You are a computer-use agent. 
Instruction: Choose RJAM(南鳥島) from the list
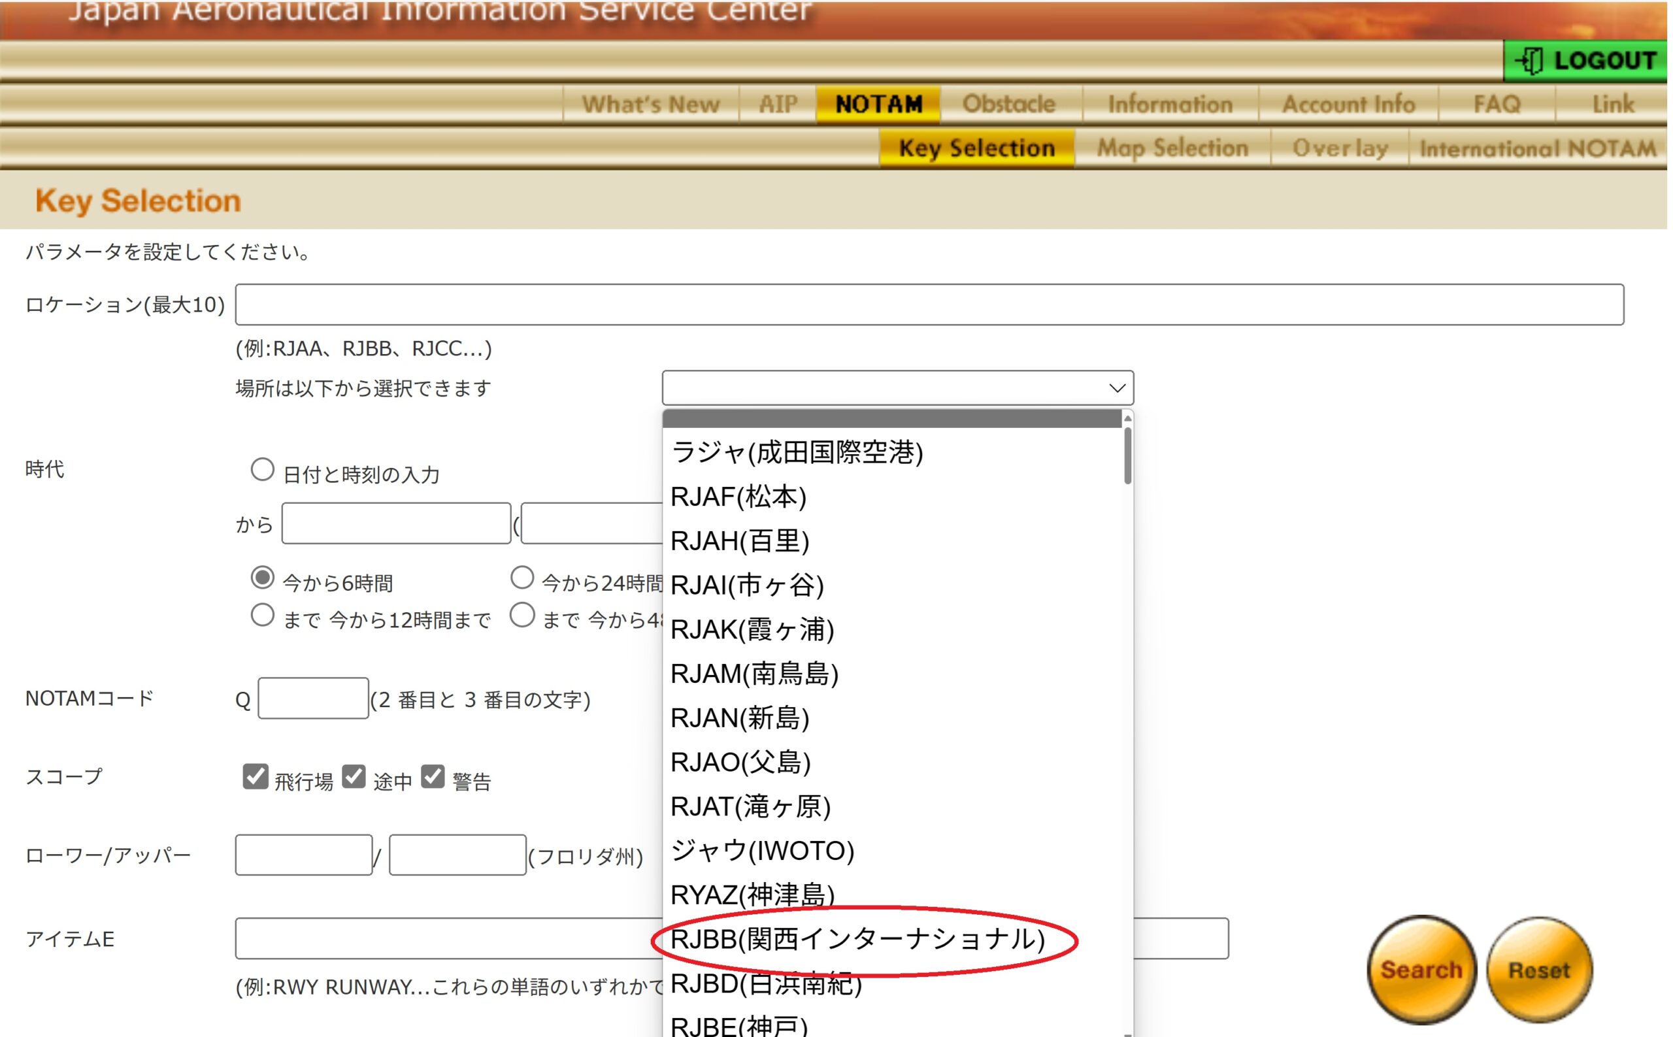coord(891,674)
